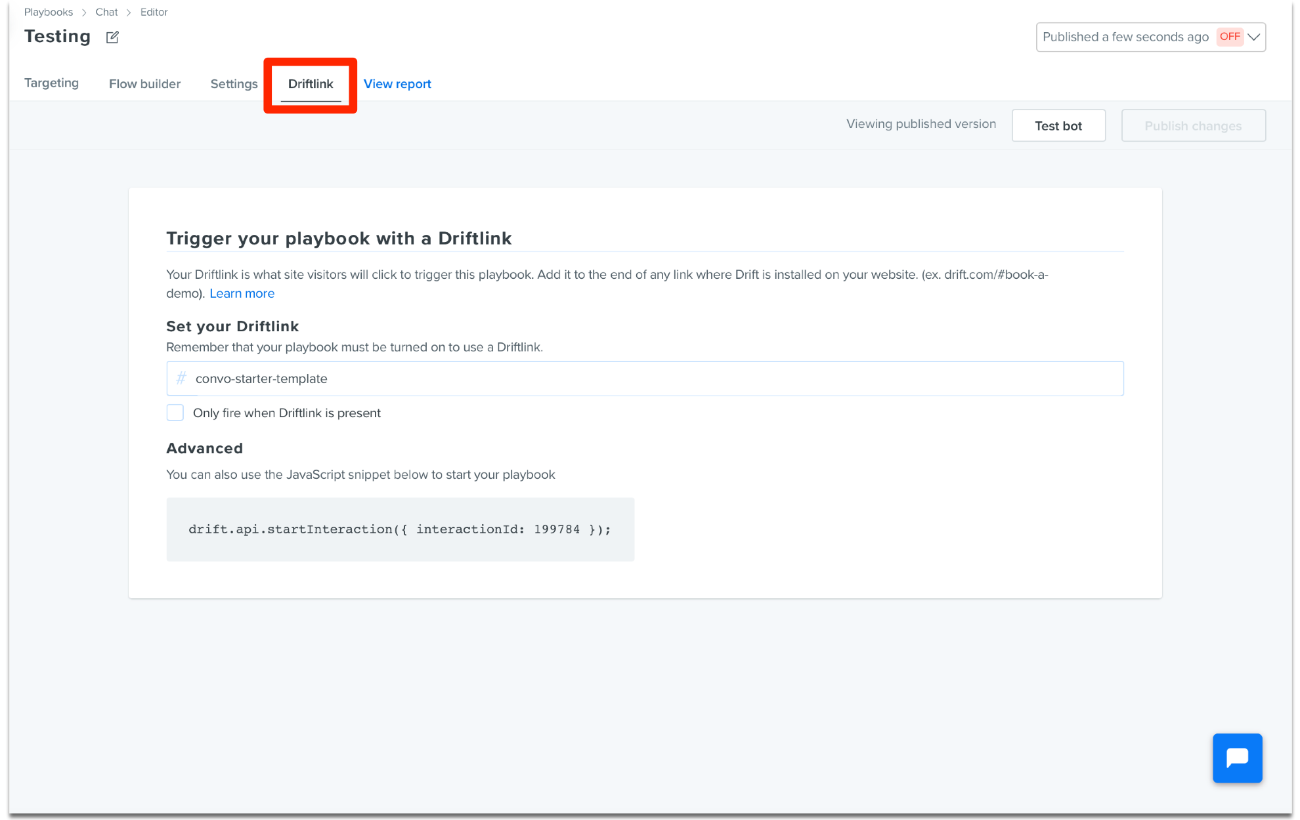The height and width of the screenshot is (820, 1300).
Task: Click into the convo-starter-template Driftlink field
Action: point(645,379)
